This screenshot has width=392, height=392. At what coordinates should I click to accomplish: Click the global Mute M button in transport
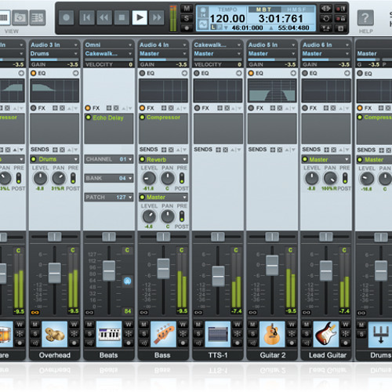click(x=187, y=9)
